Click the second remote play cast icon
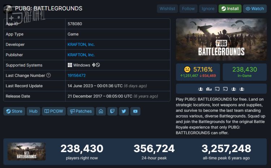The width and height of the screenshot is (271, 168). [225, 89]
